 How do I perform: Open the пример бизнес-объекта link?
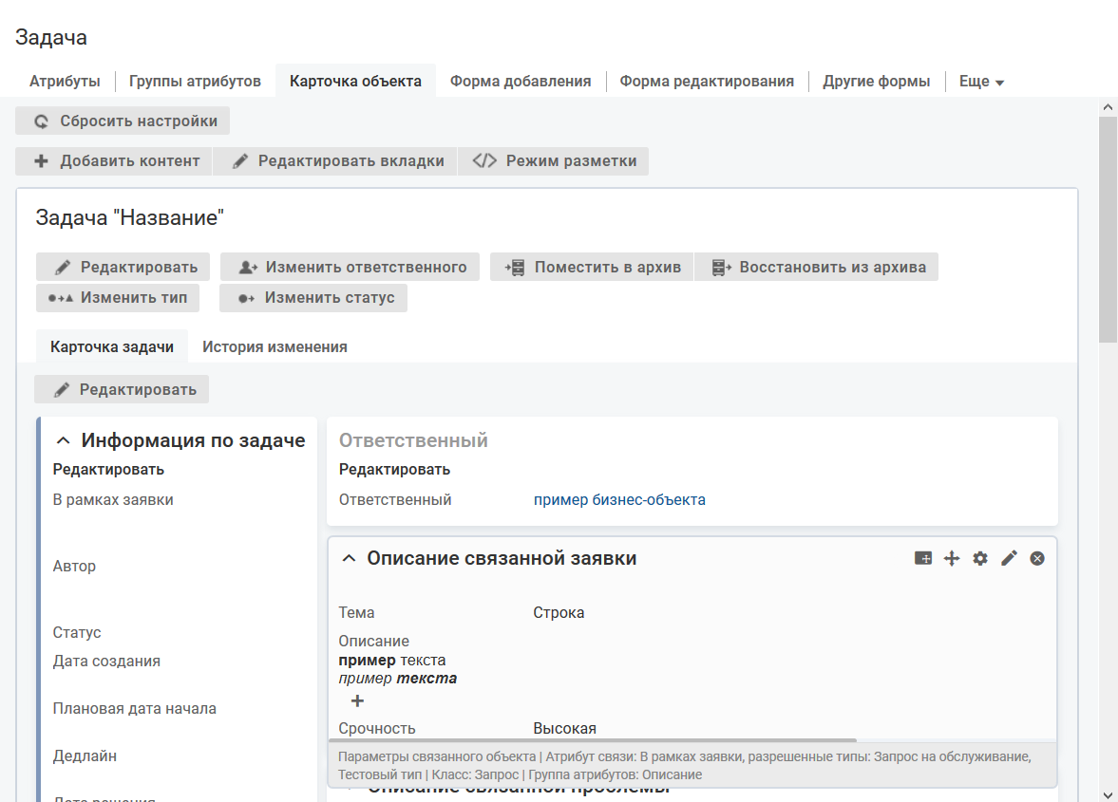click(619, 499)
